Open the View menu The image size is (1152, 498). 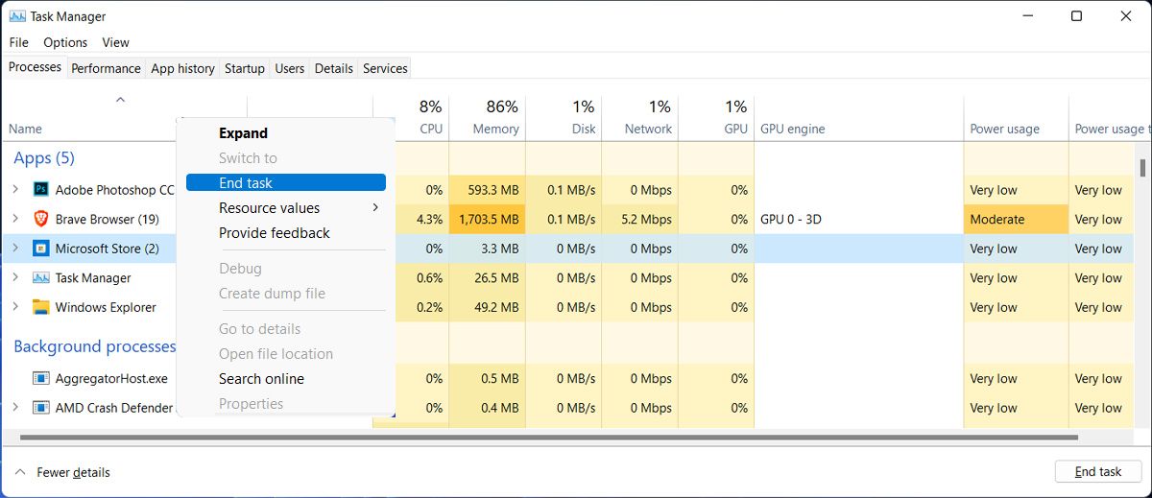click(x=115, y=42)
